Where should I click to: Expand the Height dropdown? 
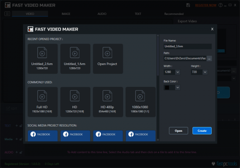205,72
